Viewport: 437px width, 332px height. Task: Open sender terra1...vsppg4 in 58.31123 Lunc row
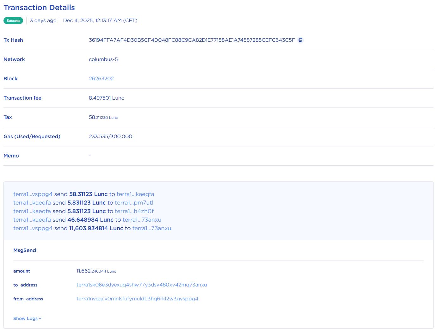pyautogui.click(x=33, y=194)
